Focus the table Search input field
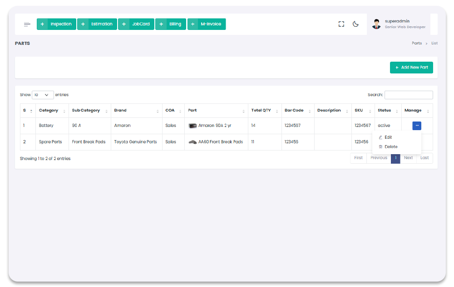 409,95
